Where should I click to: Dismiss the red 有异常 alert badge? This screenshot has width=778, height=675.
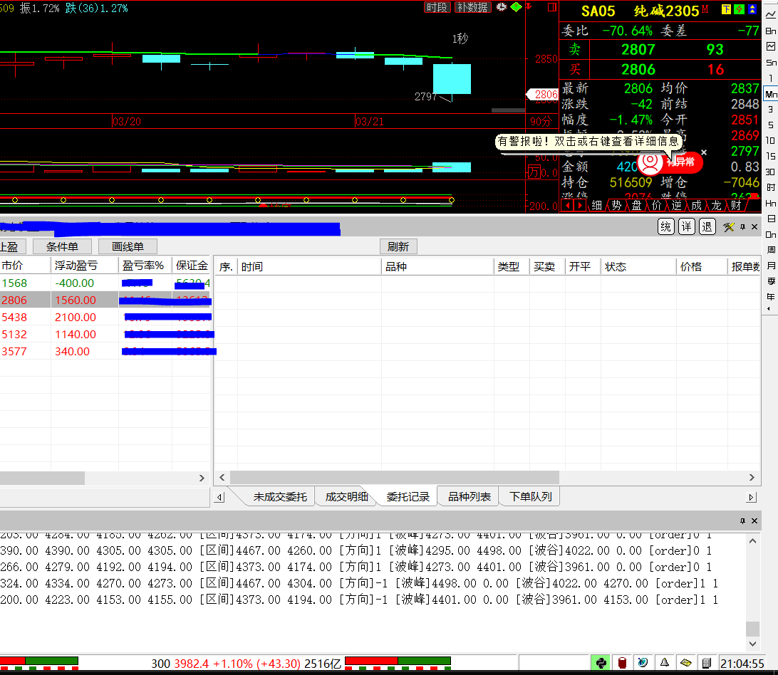pos(704,152)
